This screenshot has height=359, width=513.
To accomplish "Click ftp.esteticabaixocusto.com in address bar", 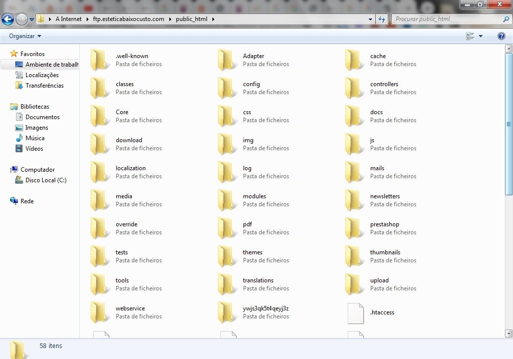I will [129, 19].
